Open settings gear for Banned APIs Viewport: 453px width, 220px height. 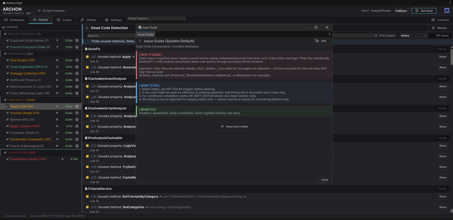coord(77,120)
